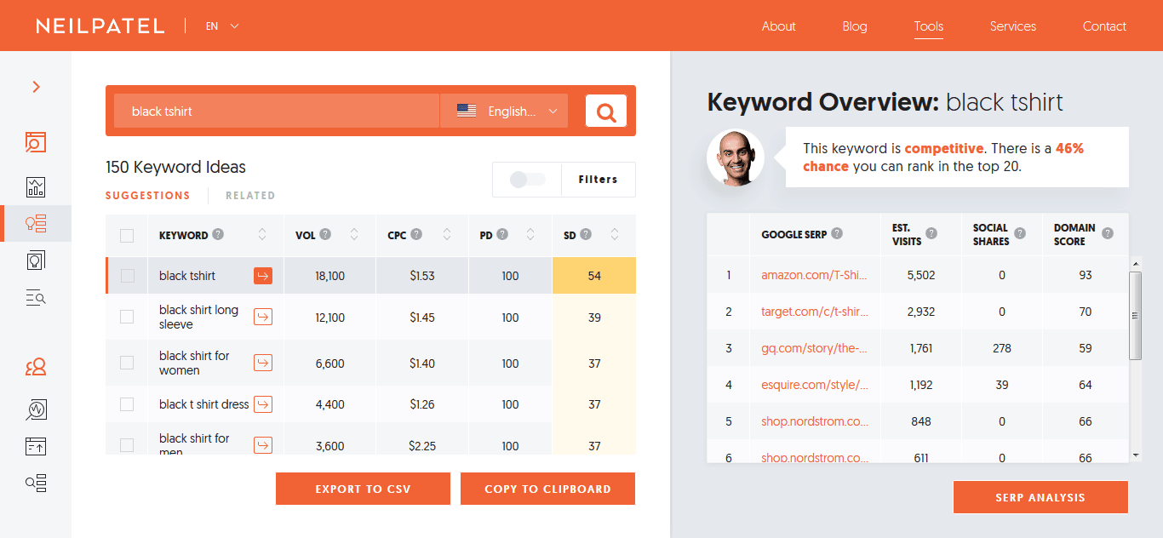Click arrow icon for black shirt long sleeve

(263, 317)
